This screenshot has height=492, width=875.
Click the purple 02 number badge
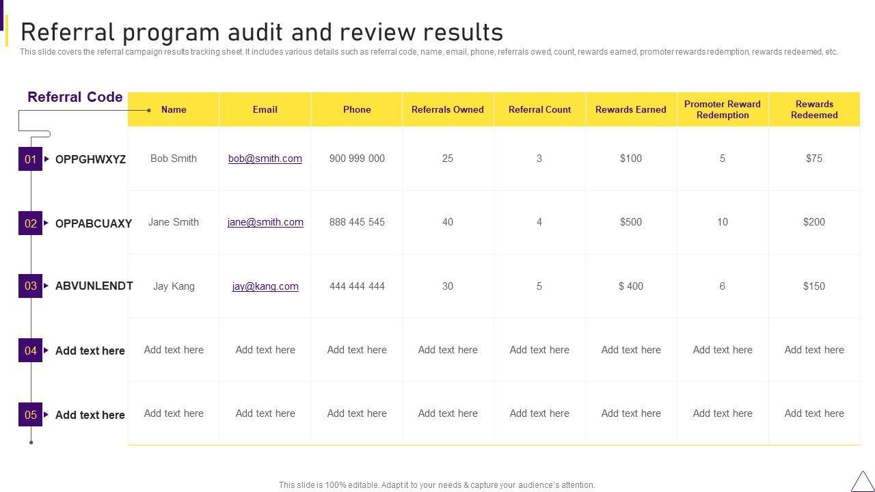pos(30,223)
